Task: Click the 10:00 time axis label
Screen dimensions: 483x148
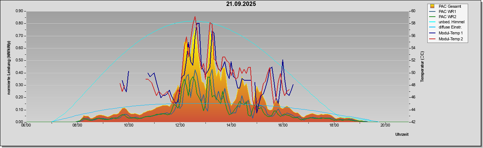Action: [129, 125]
